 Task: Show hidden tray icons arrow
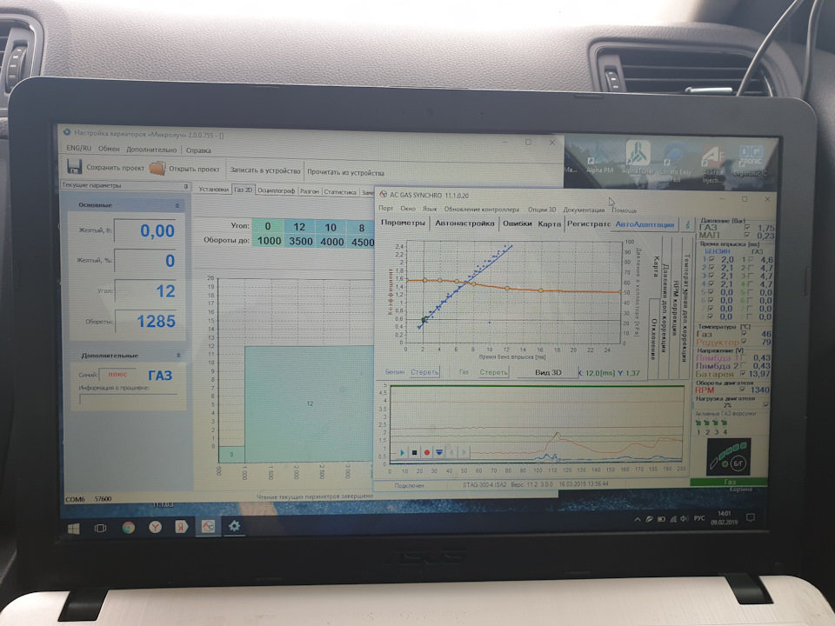[638, 519]
